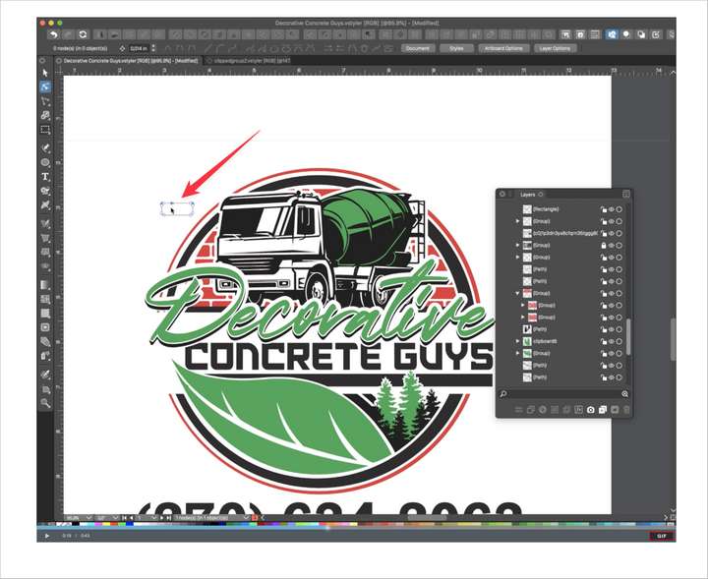The height and width of the screenshot is (579, 708).
Task: Select the arrow Selection tool
Action: click(x=45, y=73)
